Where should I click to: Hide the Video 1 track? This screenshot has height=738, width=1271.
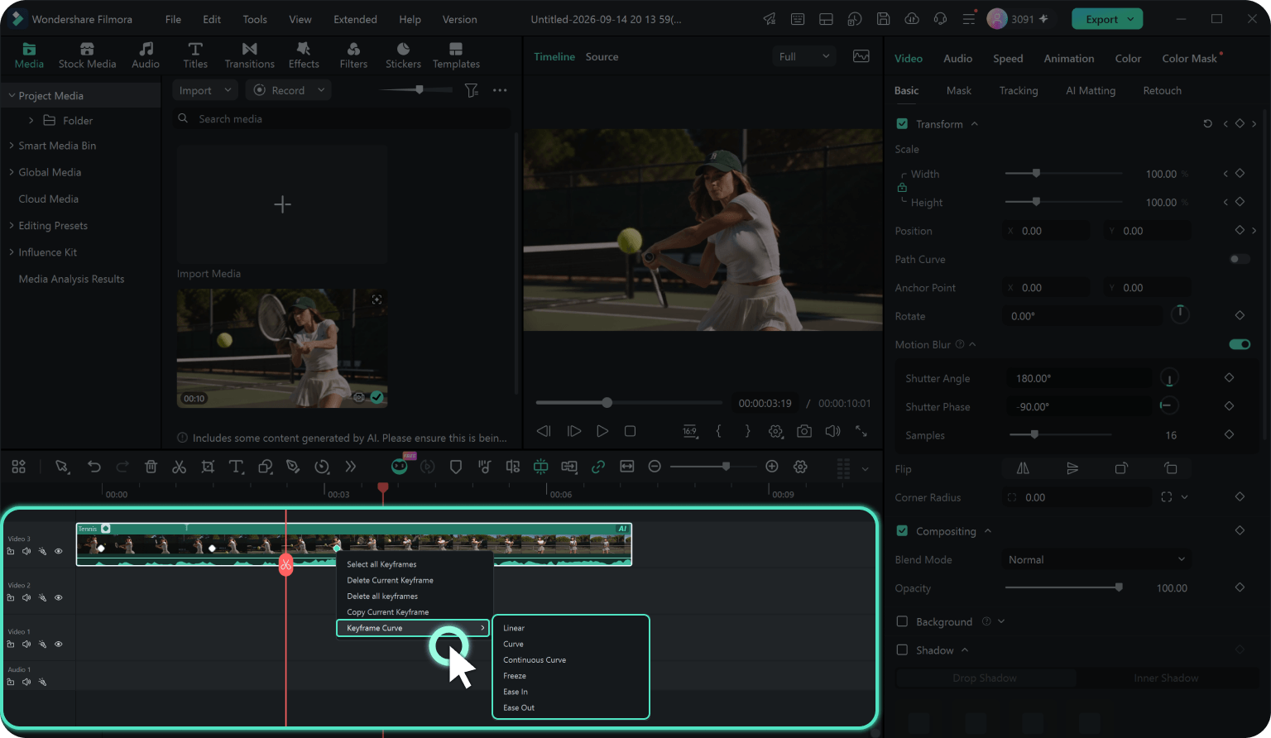(58, 644)
